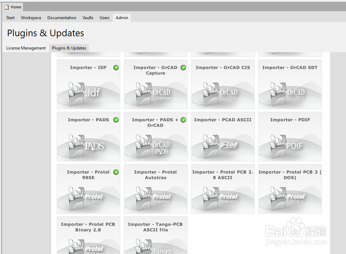Open the Home document tab

(13, 7)
